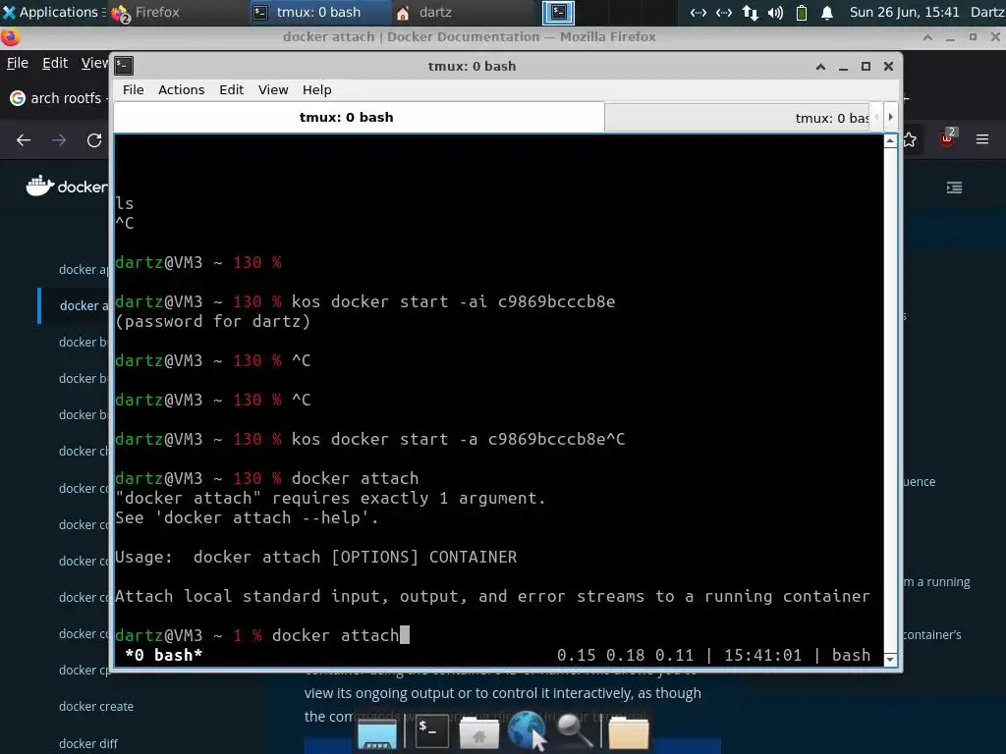Open the home folder icon in the dock
The image size is (1006, 754).
(479, 732)
